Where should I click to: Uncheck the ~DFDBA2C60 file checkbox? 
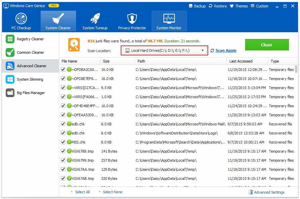[x=63, y=69]
